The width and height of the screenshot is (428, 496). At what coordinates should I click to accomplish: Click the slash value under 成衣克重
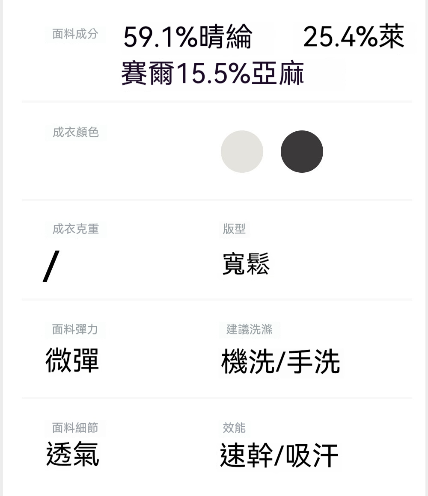click(51, 266)
